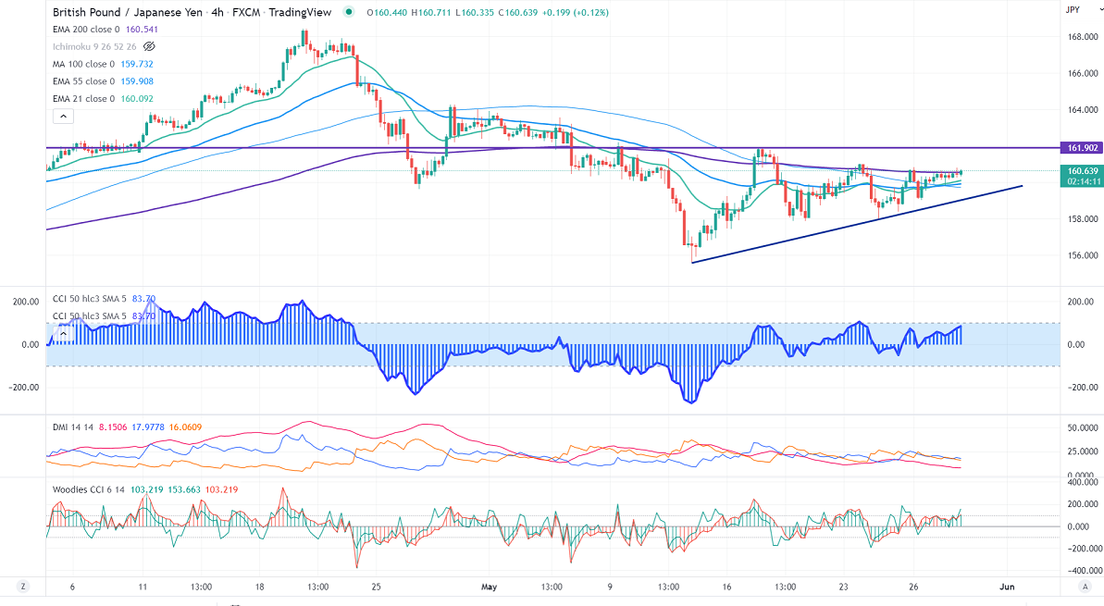Click the EMA 21 value 160.092
Image resolution: width=1104 pixels, height=606 pixels.
click(137, 99)
